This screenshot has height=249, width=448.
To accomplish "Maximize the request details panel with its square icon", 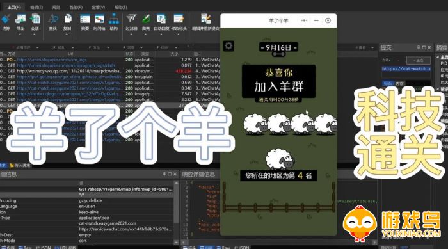I will pos(170,174).
